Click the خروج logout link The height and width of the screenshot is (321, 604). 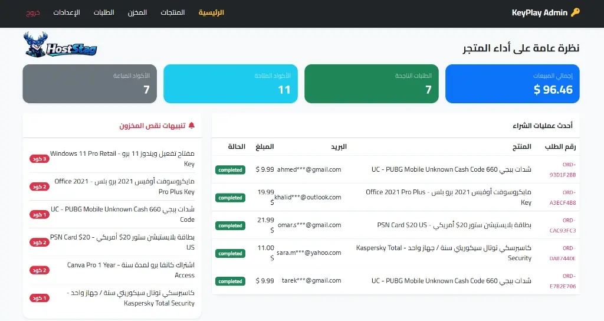tap(33, 12)
